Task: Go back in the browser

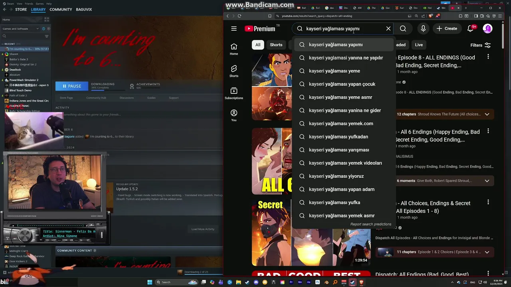Action: pyautogui.click(x=228, y=16)
